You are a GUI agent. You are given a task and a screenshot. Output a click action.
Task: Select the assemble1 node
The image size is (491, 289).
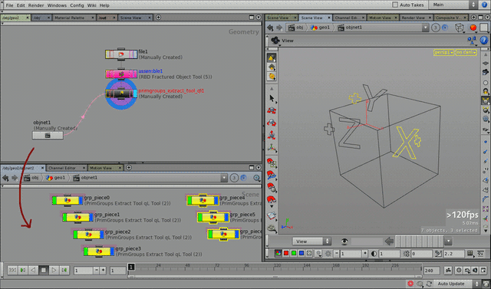click(121, 74)
